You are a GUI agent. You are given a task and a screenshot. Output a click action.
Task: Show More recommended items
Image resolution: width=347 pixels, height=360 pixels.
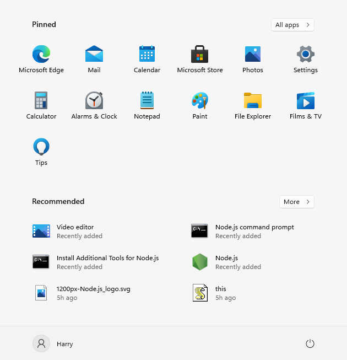296,202
